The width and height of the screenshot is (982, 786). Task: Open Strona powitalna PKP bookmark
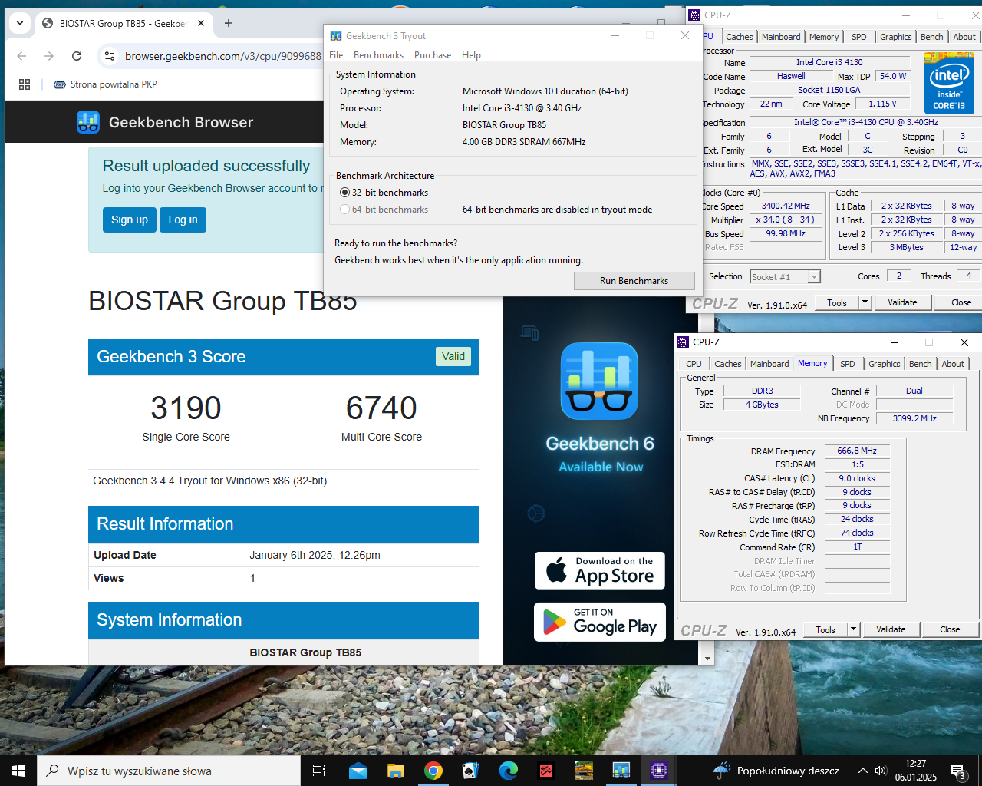(105, 84)
